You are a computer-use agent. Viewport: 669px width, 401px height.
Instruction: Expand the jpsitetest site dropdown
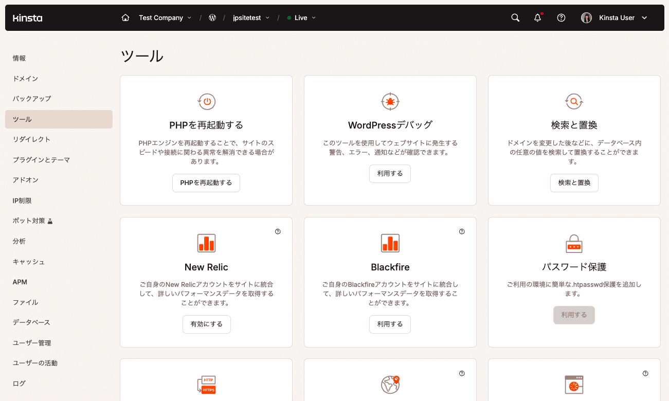pos(251,18)
